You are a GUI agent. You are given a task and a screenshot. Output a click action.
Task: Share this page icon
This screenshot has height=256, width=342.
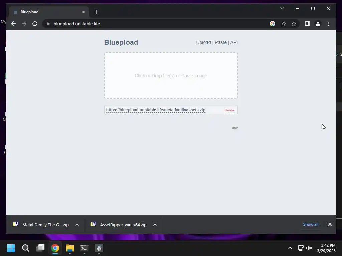[x=283, y=24]
